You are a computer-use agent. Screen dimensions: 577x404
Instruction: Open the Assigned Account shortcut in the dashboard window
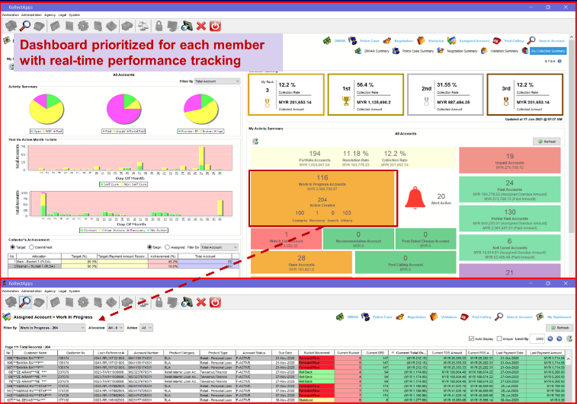tap(469, 41)
